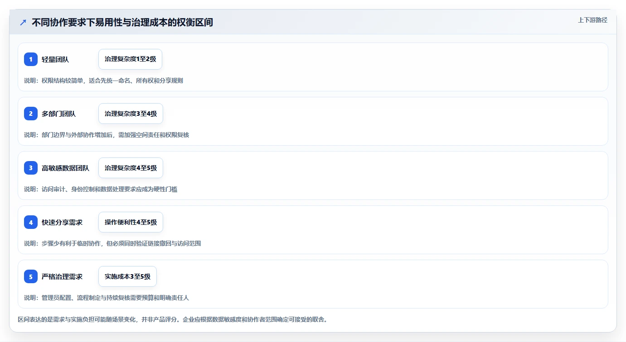Image resolution: width=626 pixels, height=342 pixels.
Task: Click the number 4 step badge
Action: (31, 222)
